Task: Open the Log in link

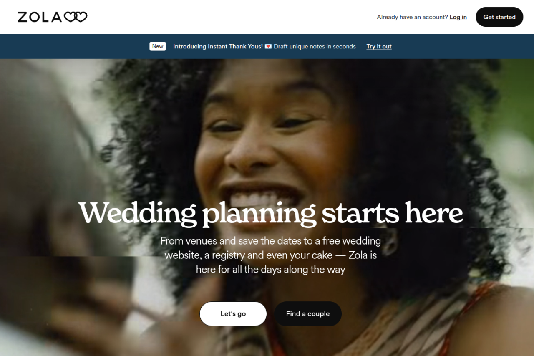Action: click(458, 17)
